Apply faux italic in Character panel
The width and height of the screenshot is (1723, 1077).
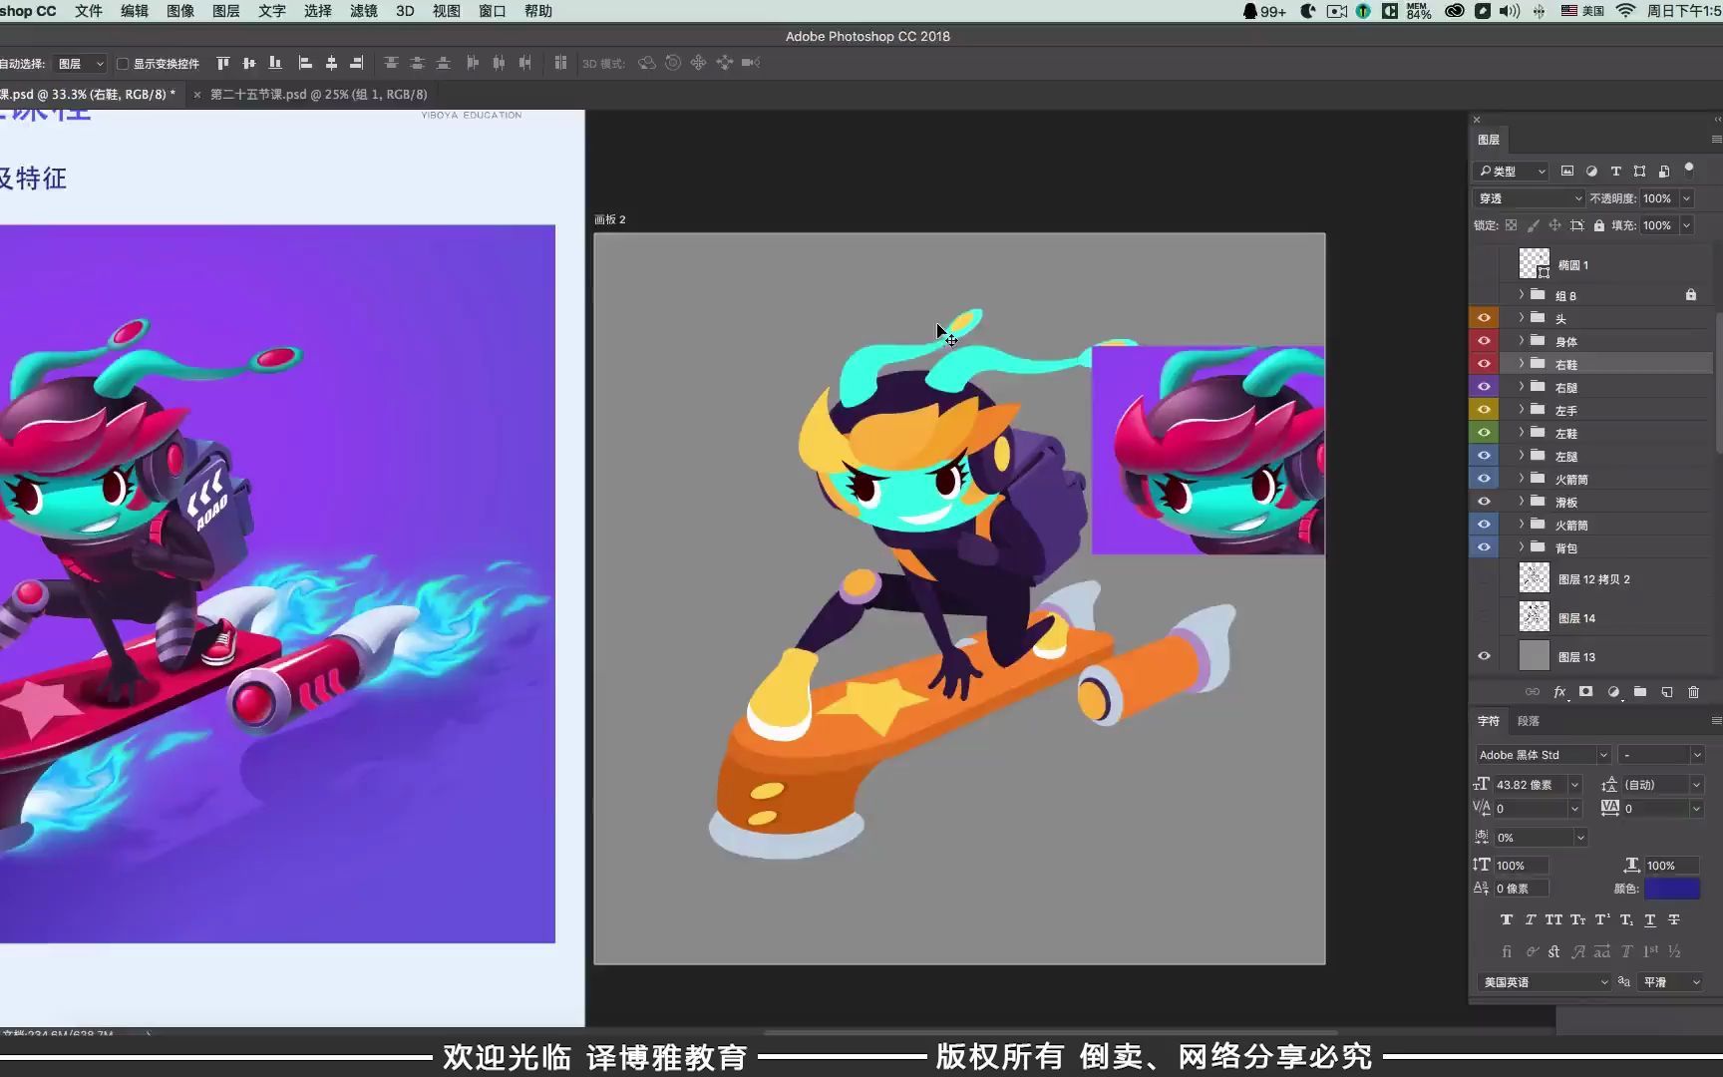1530,919
